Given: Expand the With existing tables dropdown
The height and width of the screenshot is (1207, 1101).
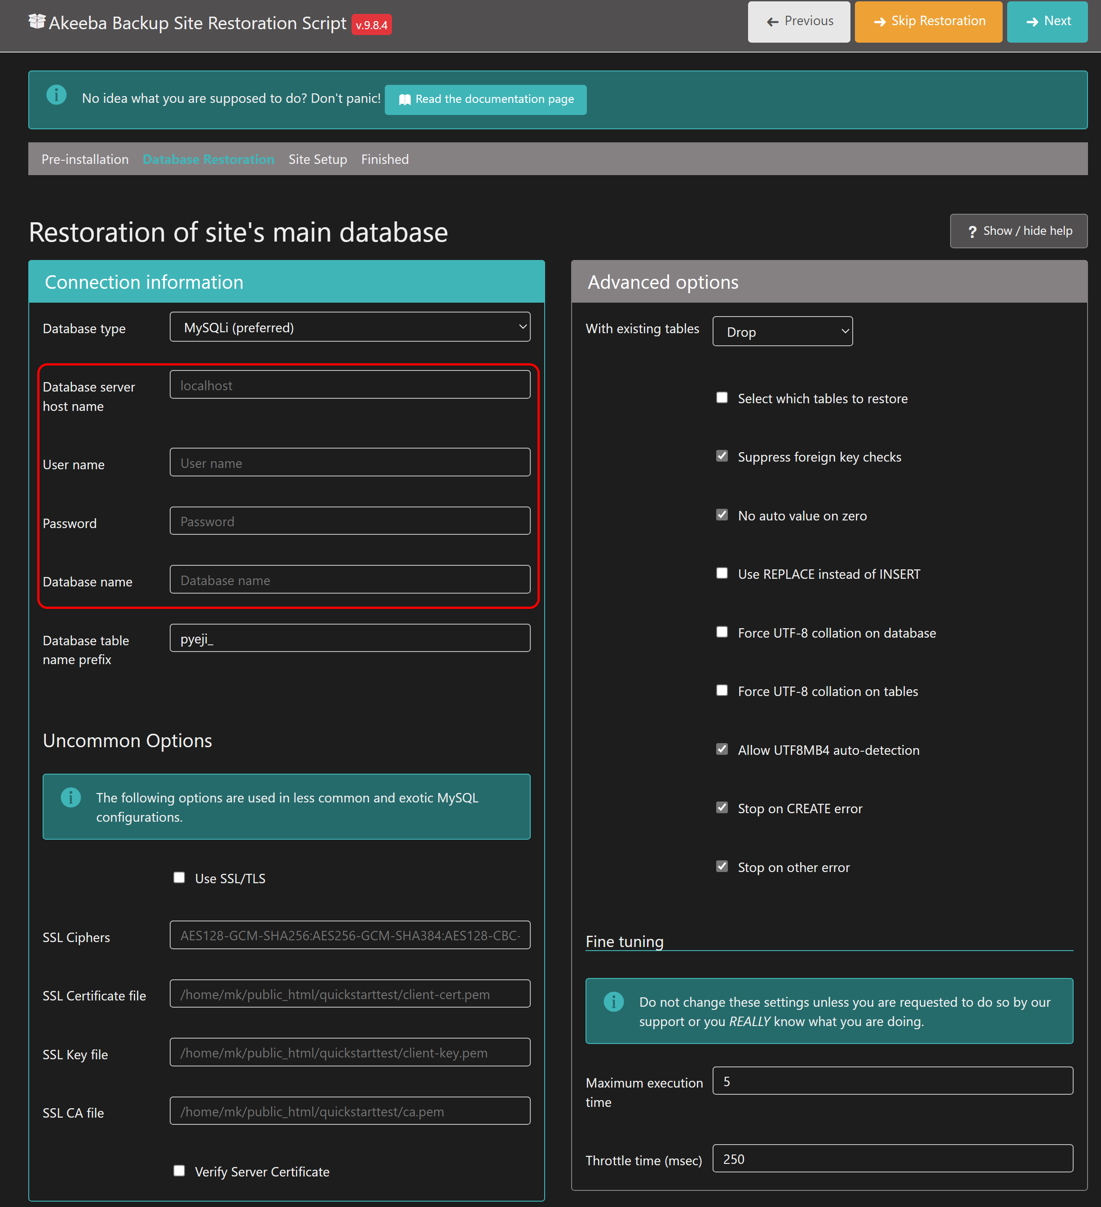Looking at the screenshot, I should (783, 331).
